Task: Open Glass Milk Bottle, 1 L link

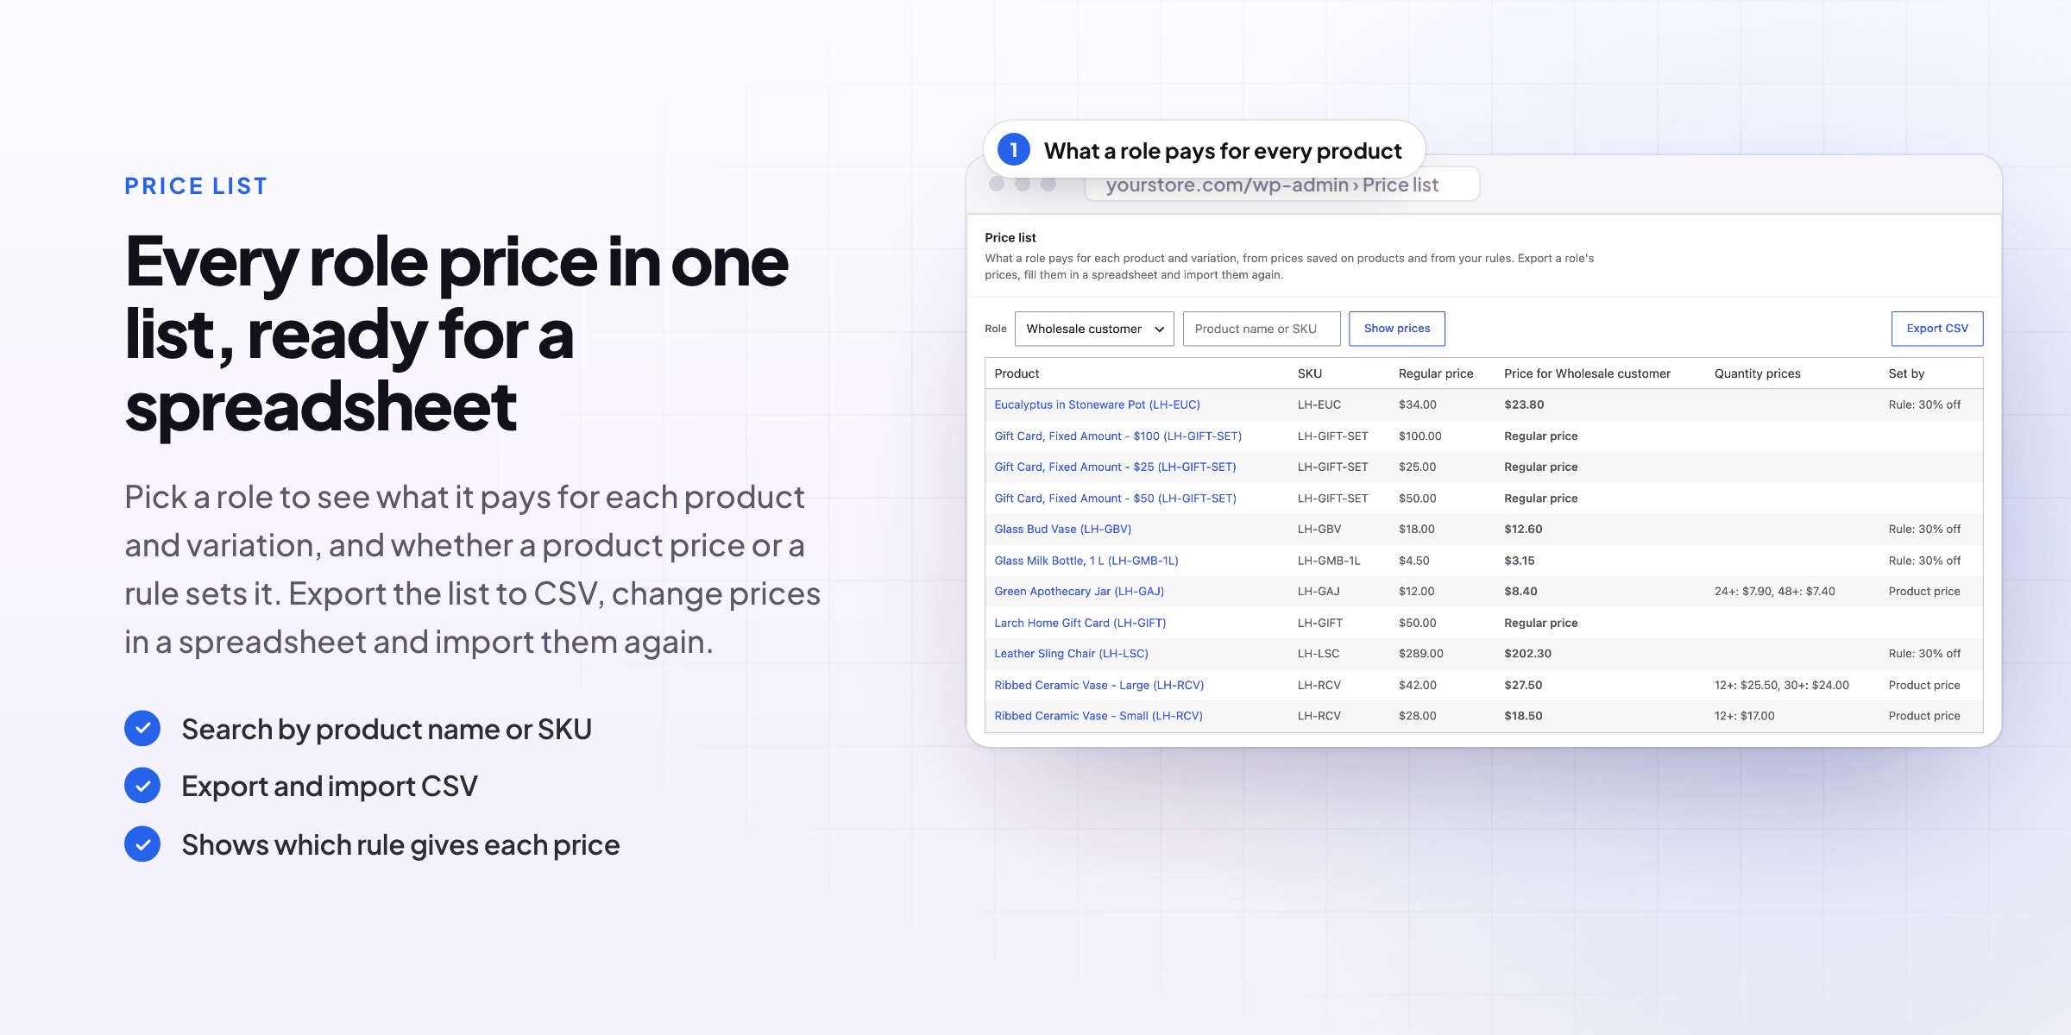Action: click(x=1086, y=561)
